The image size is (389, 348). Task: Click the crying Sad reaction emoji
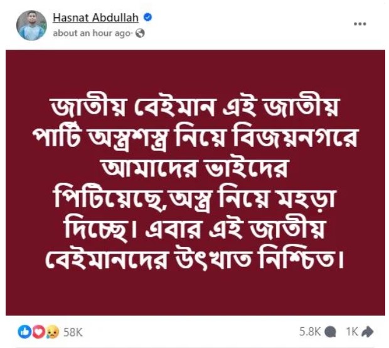53,332
